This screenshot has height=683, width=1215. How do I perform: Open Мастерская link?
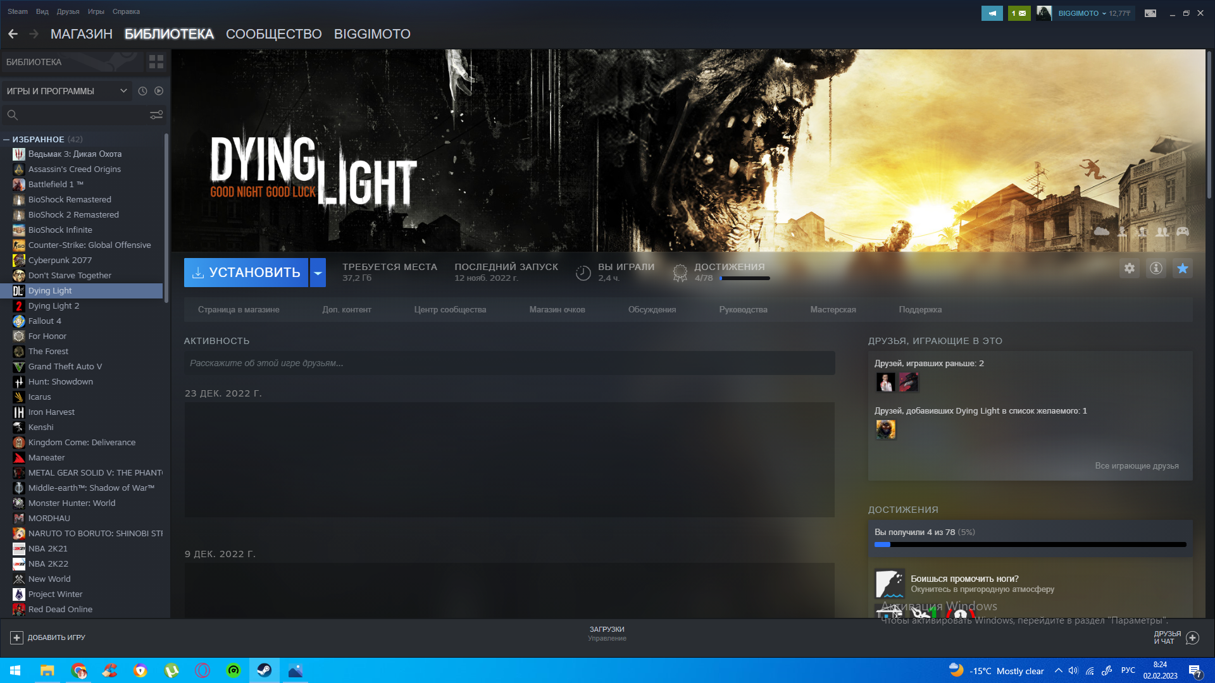[x=833, y=310]
